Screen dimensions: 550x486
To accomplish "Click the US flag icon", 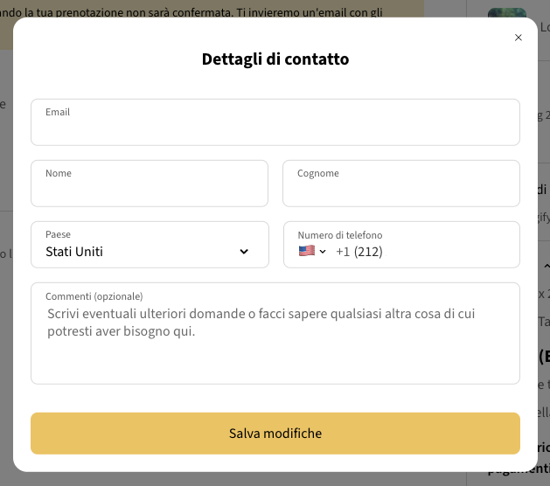I will 306,251.
